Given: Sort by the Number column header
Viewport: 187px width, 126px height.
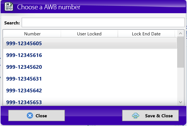Looking at the screenshot, I should [x=32, y=34].
